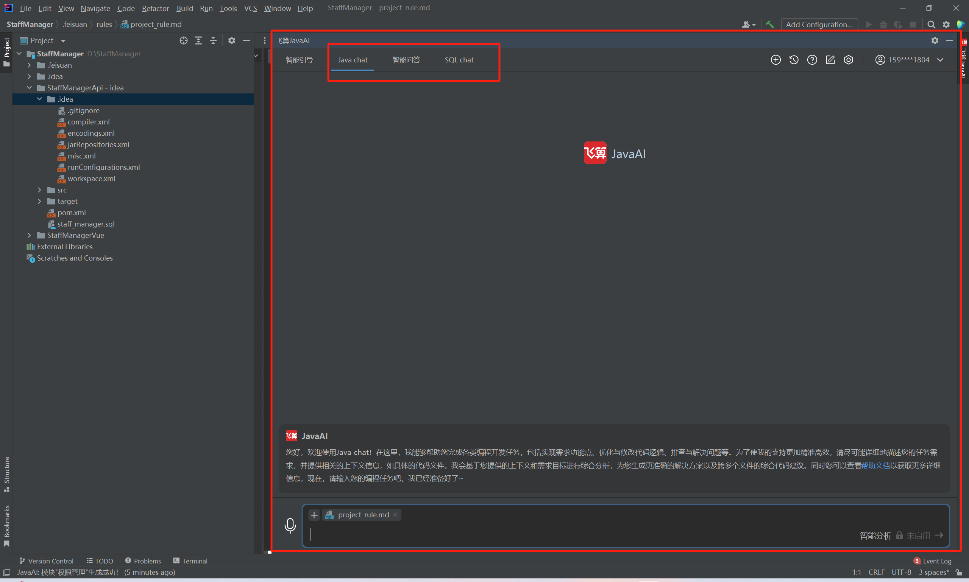Viewport: 969px width, 582px height.
Task: Hide the Project panel
Action: 246,40
